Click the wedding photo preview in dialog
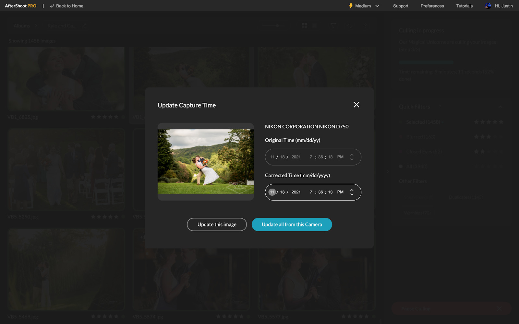Viewport: 519px width, 324px height. coord(206,162)
